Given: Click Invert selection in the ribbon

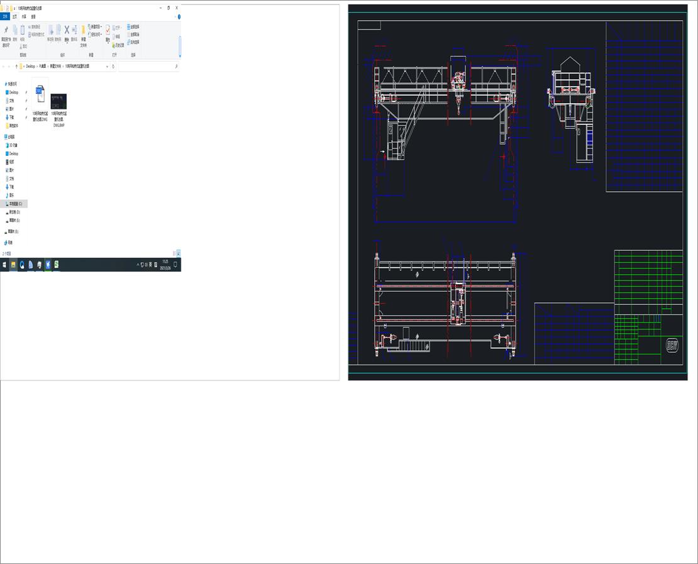Looking at the screenshot, I should (x=133, y=42).
